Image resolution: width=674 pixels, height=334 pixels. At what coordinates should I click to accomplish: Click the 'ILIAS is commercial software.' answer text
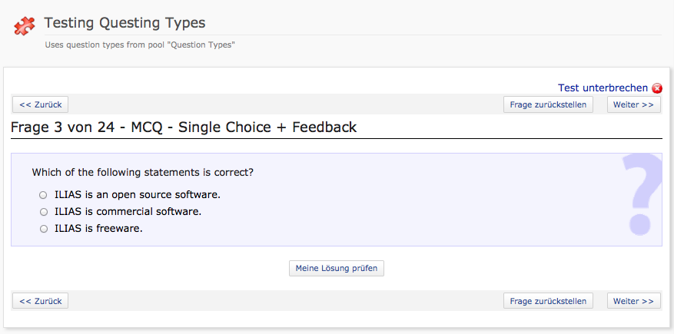[128, 211]
